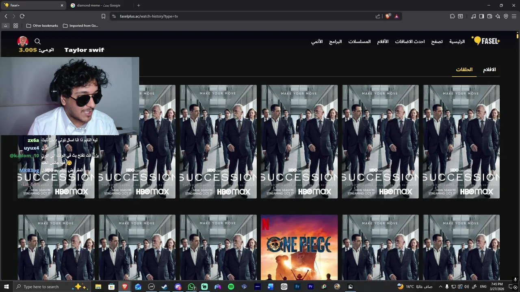Go back using browser back arrow
Image resolution: width=520 pixels, height=292 pixels.
(x=6, y=16)
